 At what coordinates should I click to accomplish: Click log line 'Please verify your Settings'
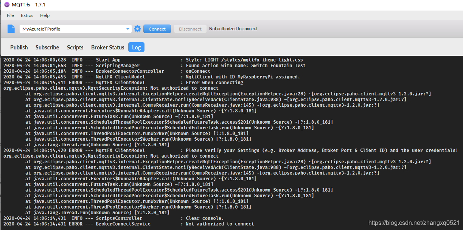[230, 150]
